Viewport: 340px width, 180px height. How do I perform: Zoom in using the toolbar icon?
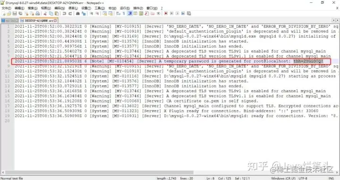[x=91, y=13]
